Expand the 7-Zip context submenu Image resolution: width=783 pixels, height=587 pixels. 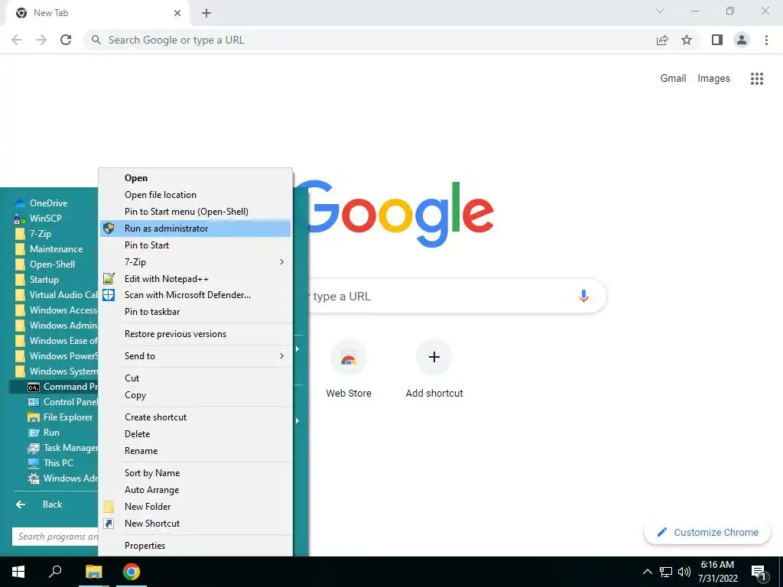pyautogui.click(x=195, y=262)
